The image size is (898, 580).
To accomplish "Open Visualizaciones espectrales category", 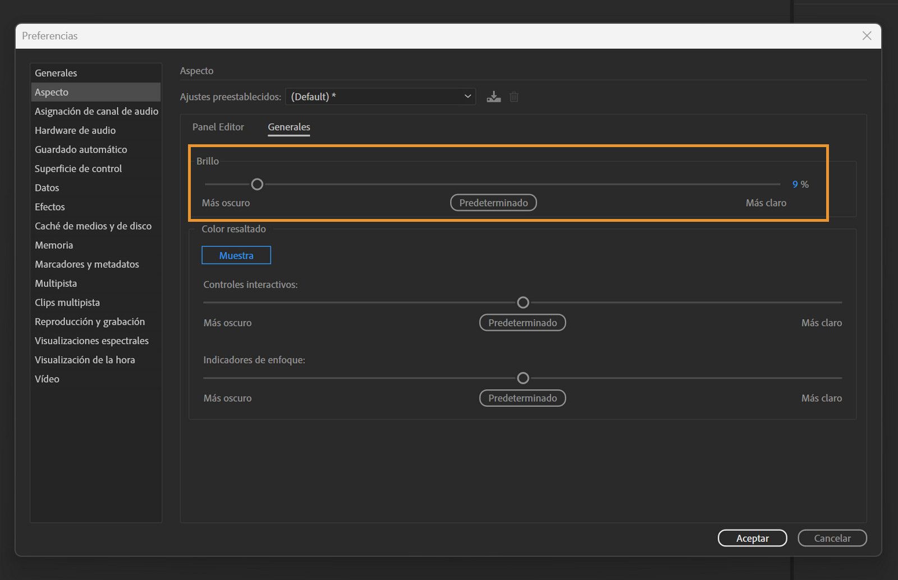I will pos(91,341).
